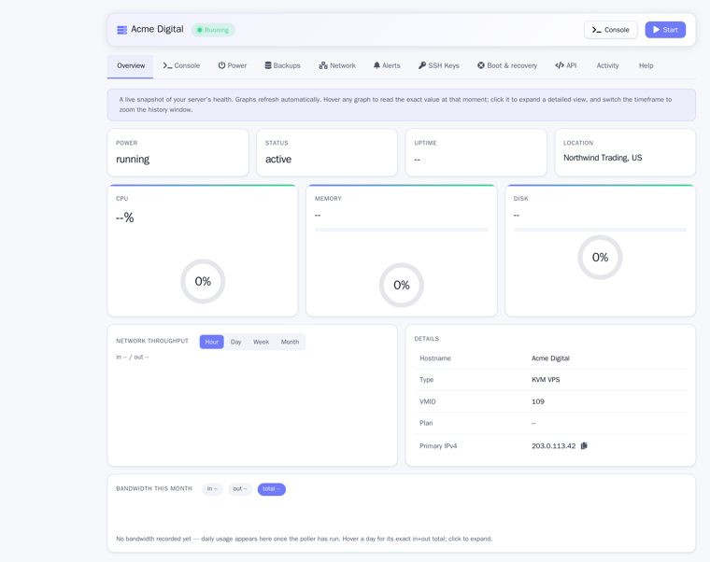Image resolution: width=710 pixels, height=562 pixels.
Task: Select the Month timeframe for network throughput
Action: pyautogui.click(x=290, y=342)
